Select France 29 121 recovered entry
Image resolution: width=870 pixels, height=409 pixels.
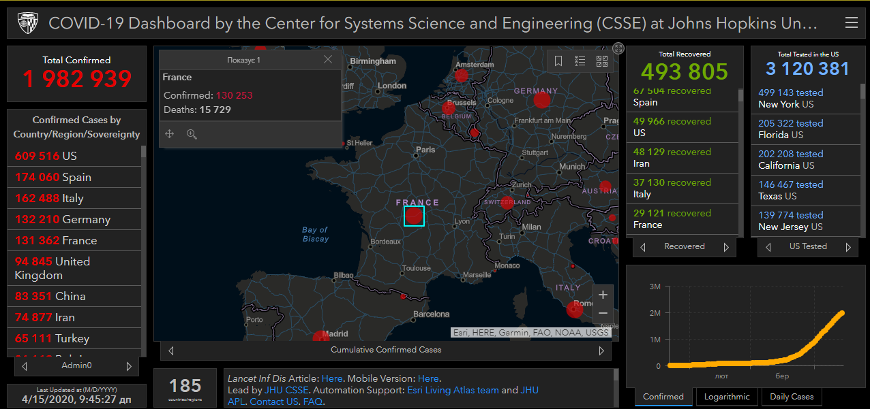click(x=682, y=219)
